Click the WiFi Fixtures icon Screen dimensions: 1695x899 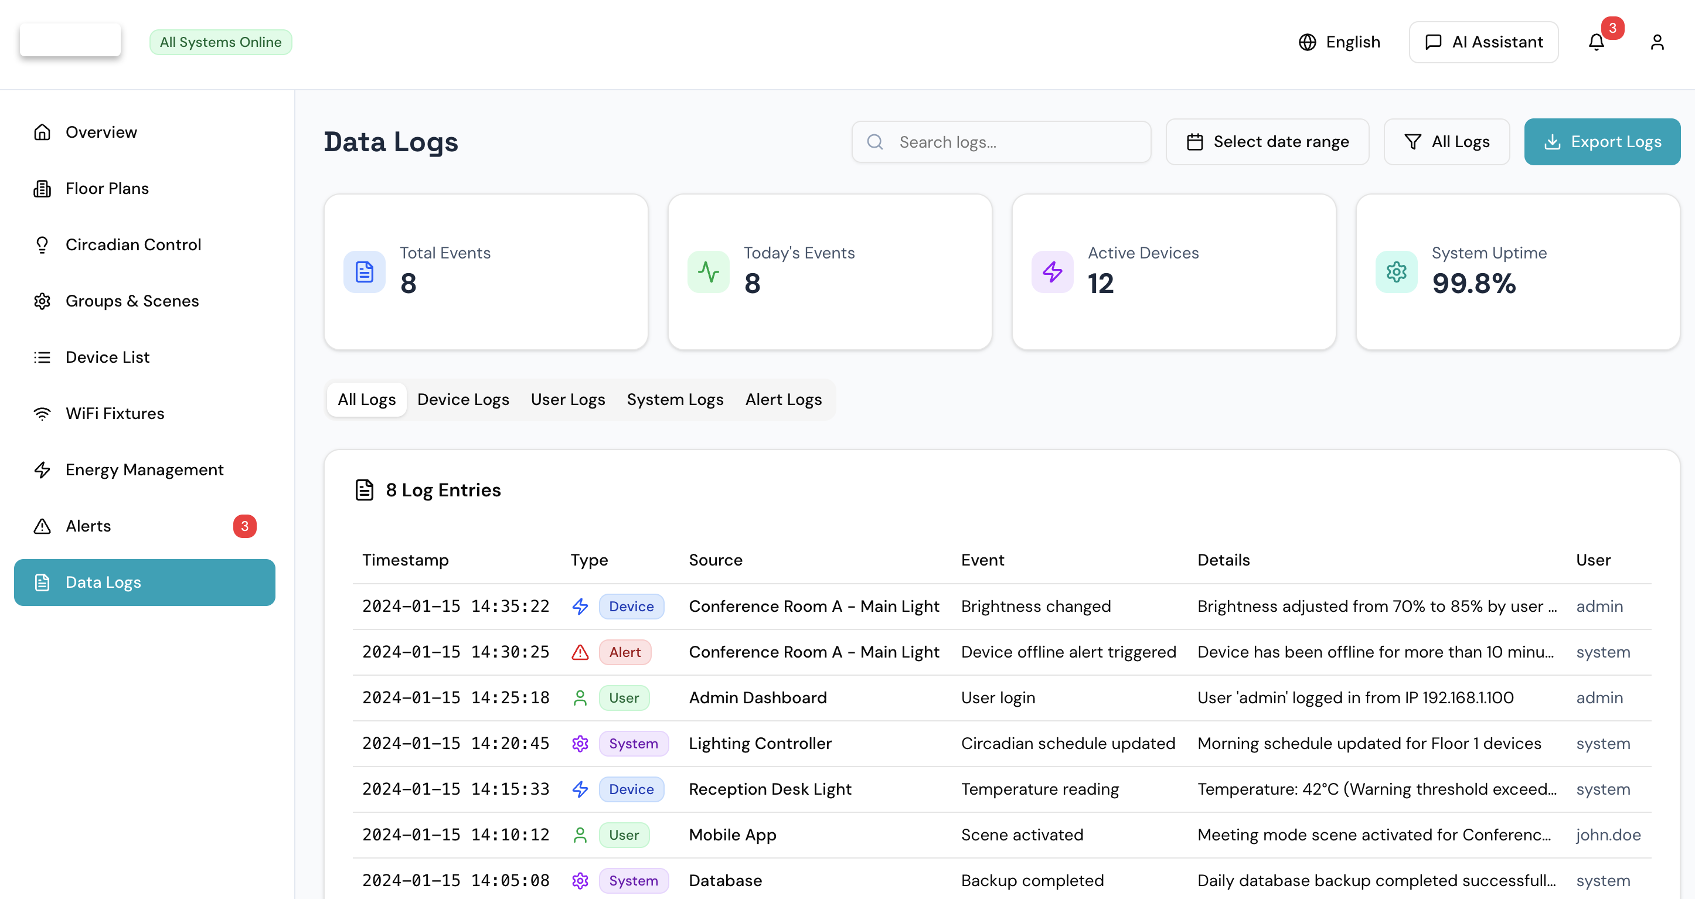(x=42, y=413)
